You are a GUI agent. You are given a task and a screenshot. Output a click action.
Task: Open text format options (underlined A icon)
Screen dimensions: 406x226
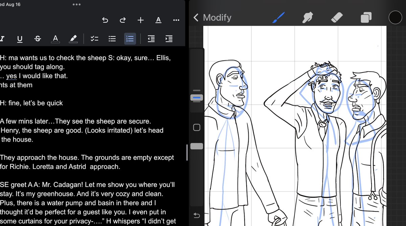158,20
